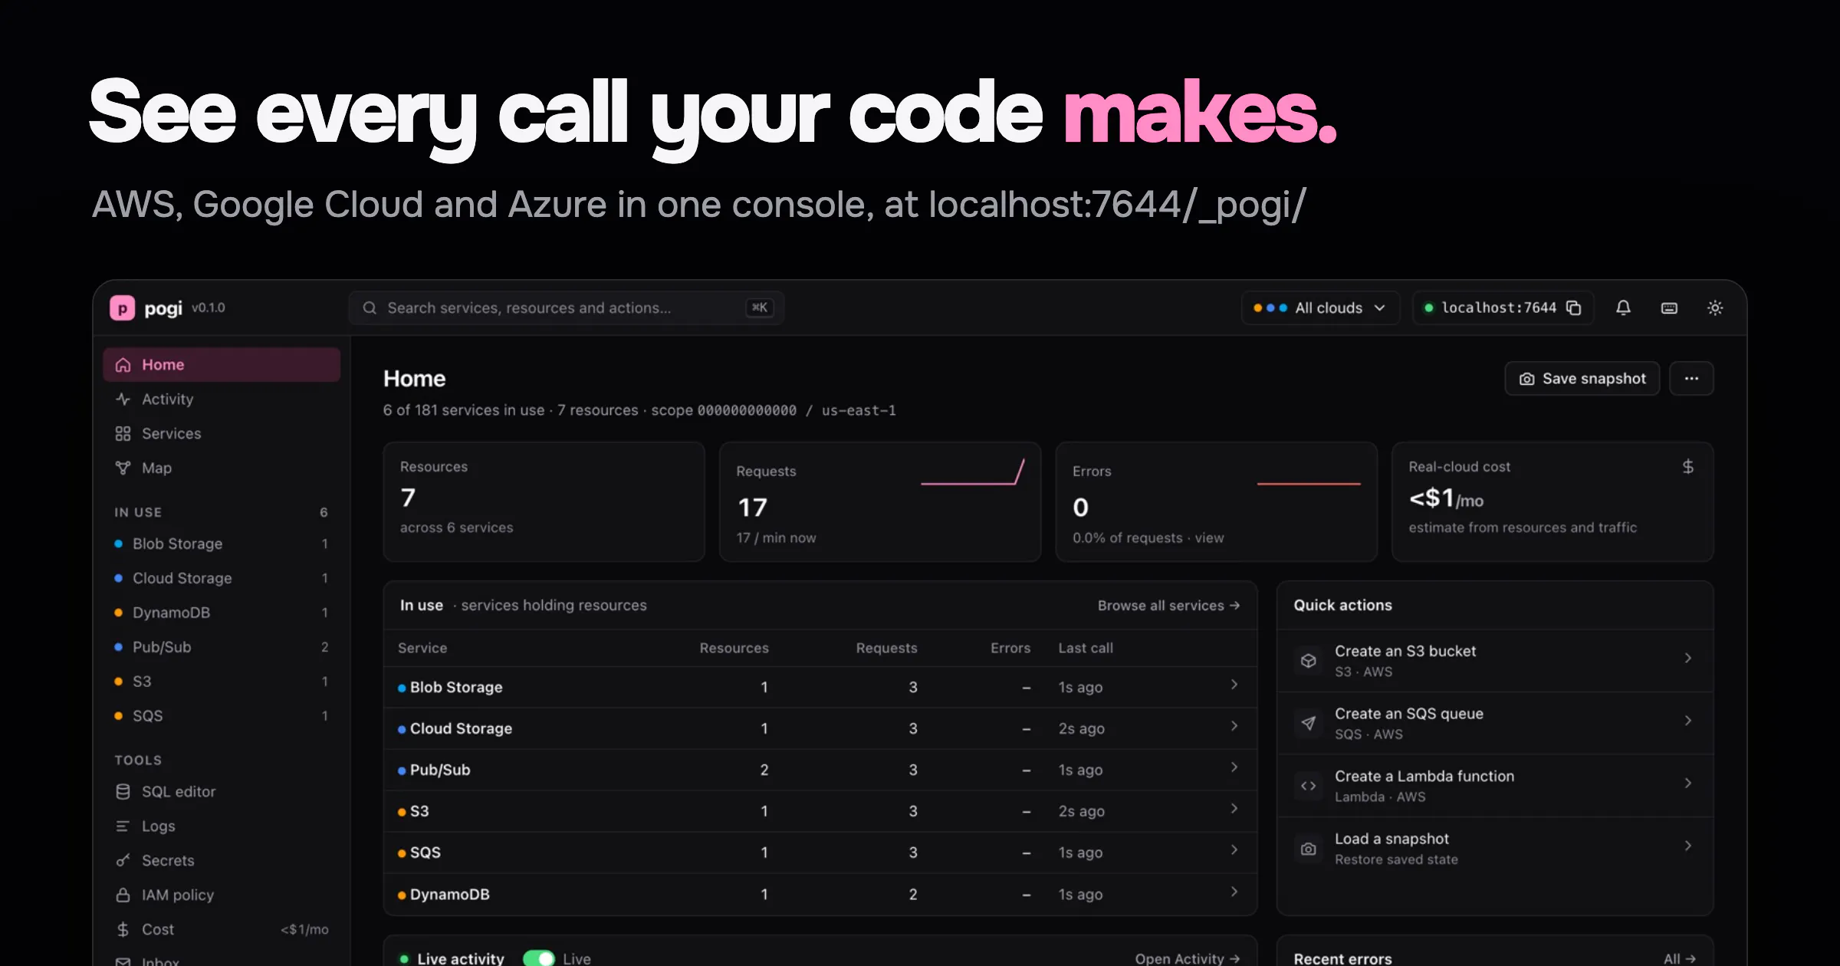Open more options ellipsis next to Save snapshot
The image size is (1840, 966).
point(1691,378)
